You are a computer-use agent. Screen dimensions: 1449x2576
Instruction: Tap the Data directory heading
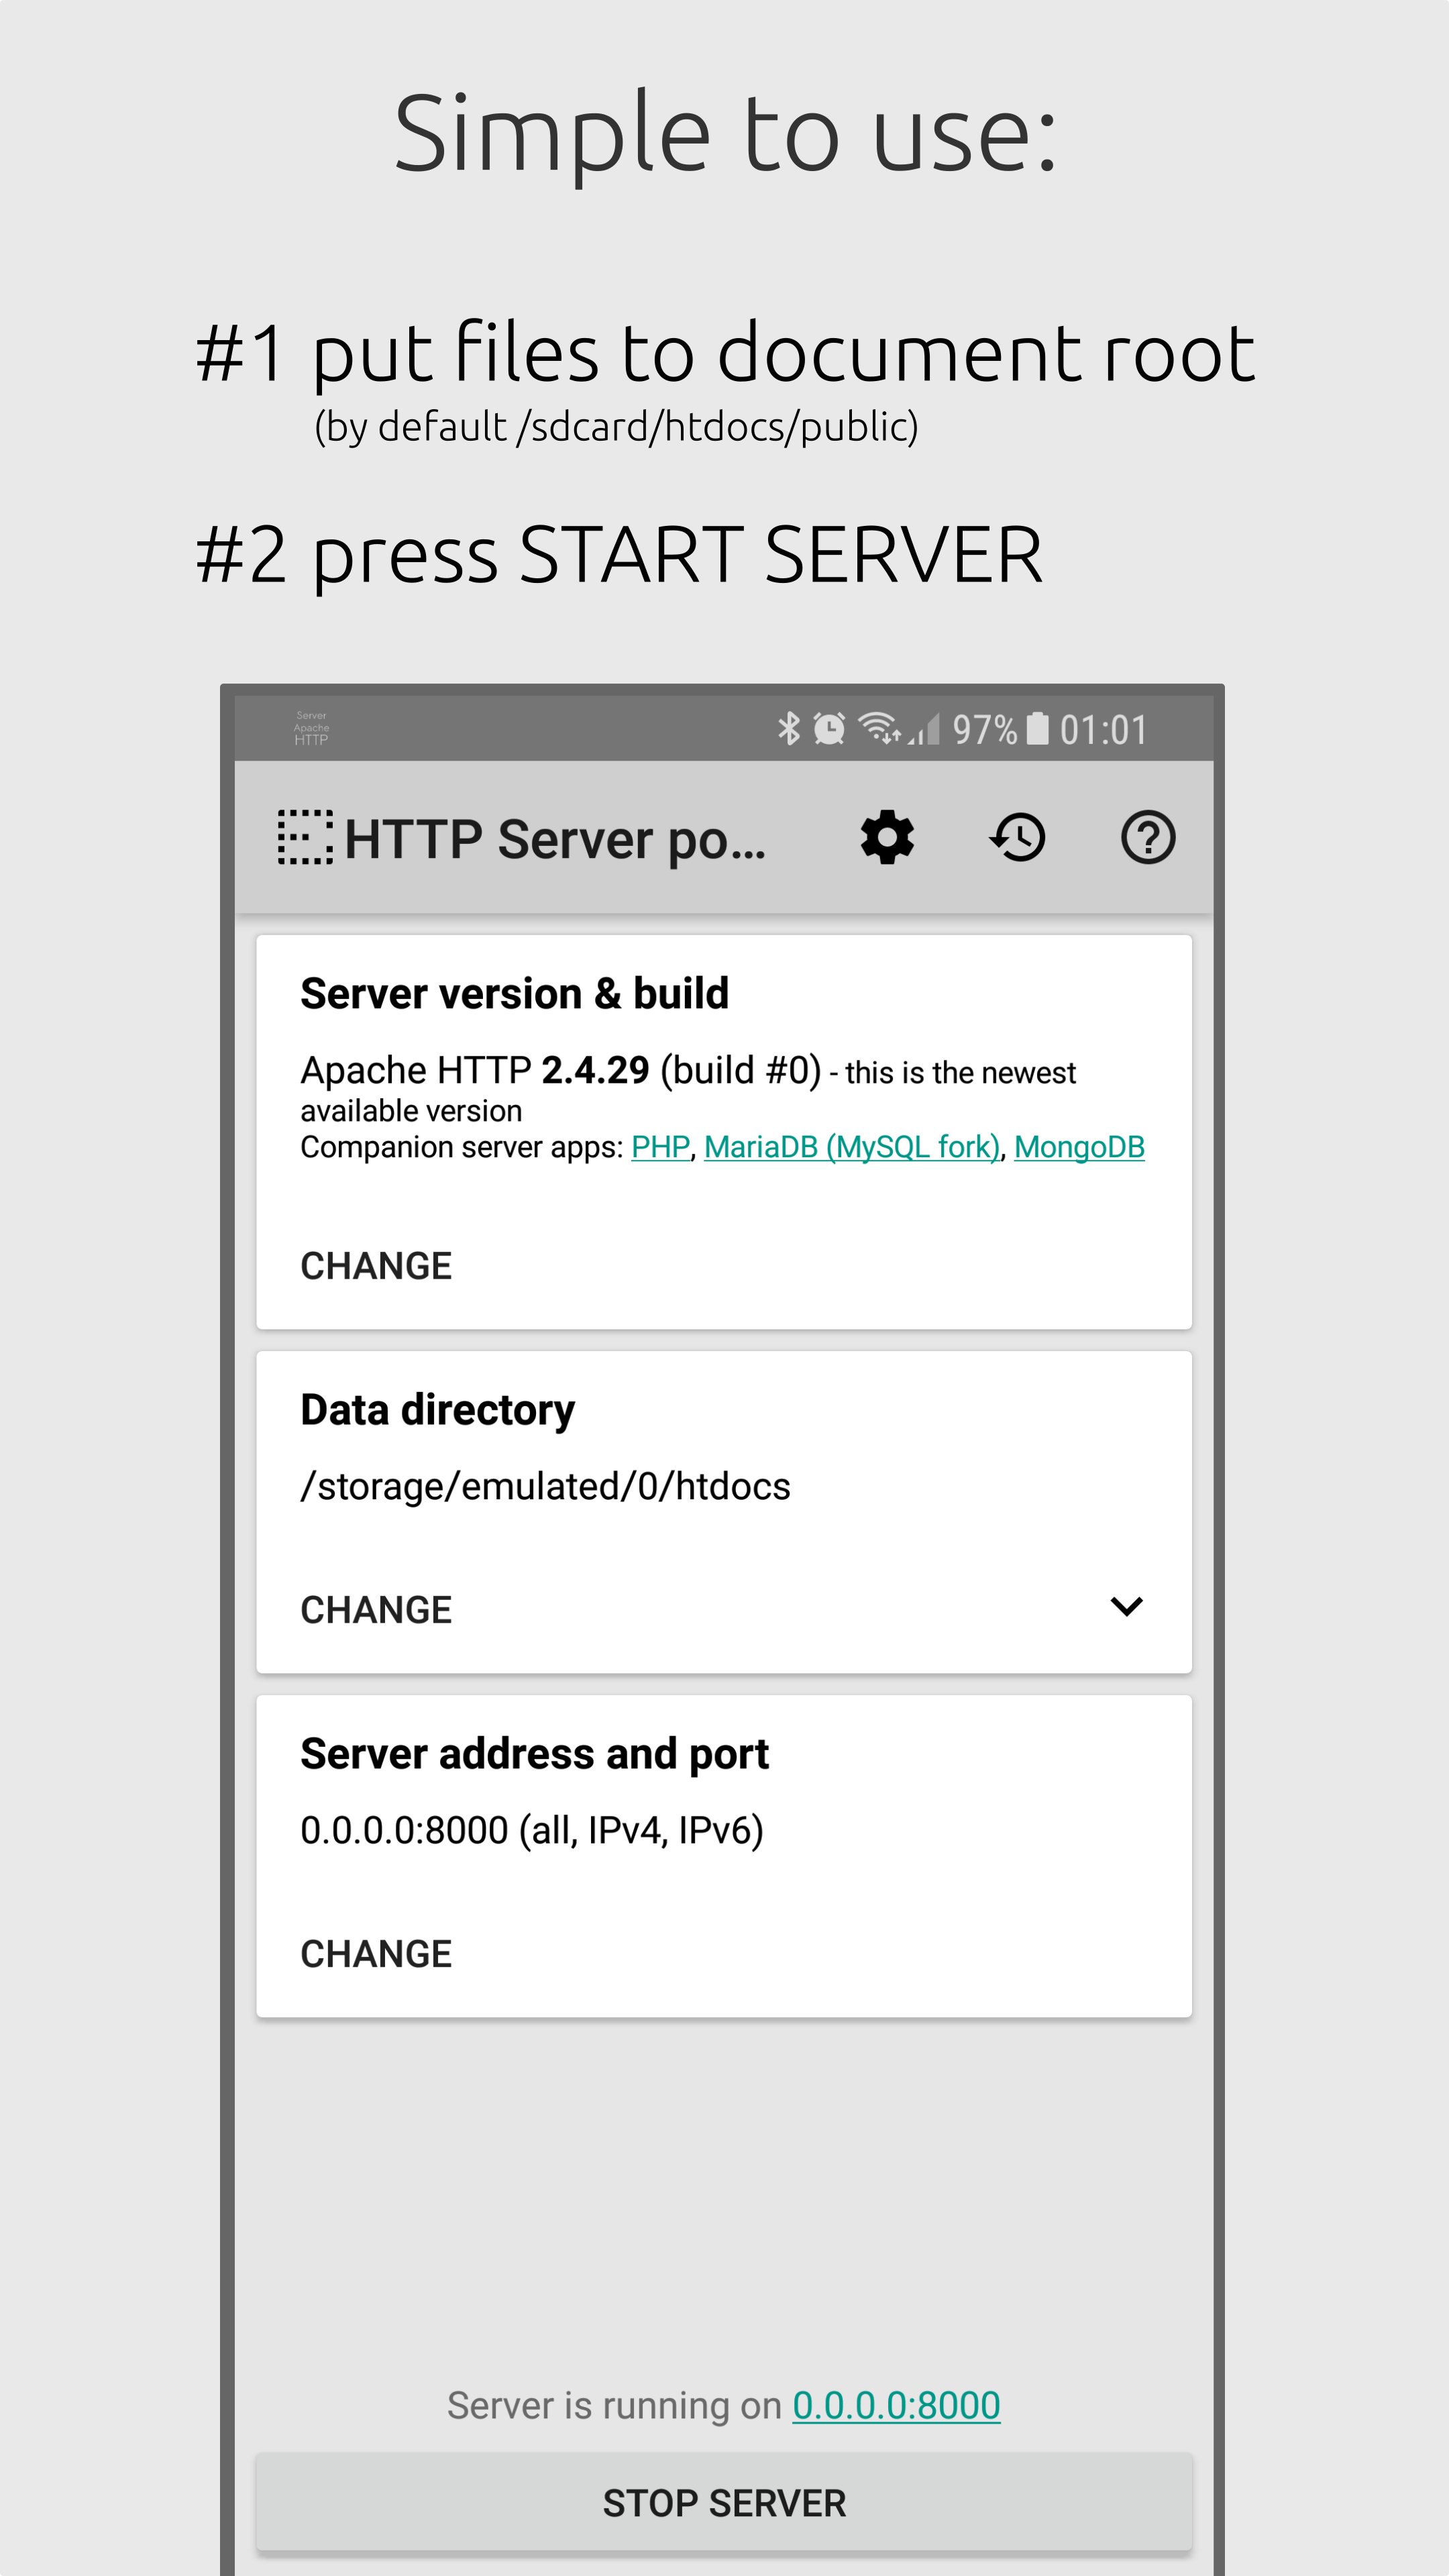[437, 1410]
